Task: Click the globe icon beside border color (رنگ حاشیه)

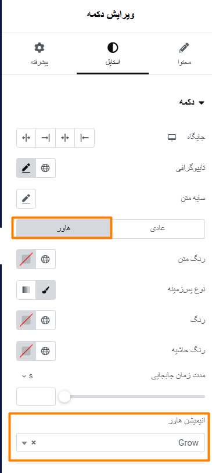Action: [45, 351]
